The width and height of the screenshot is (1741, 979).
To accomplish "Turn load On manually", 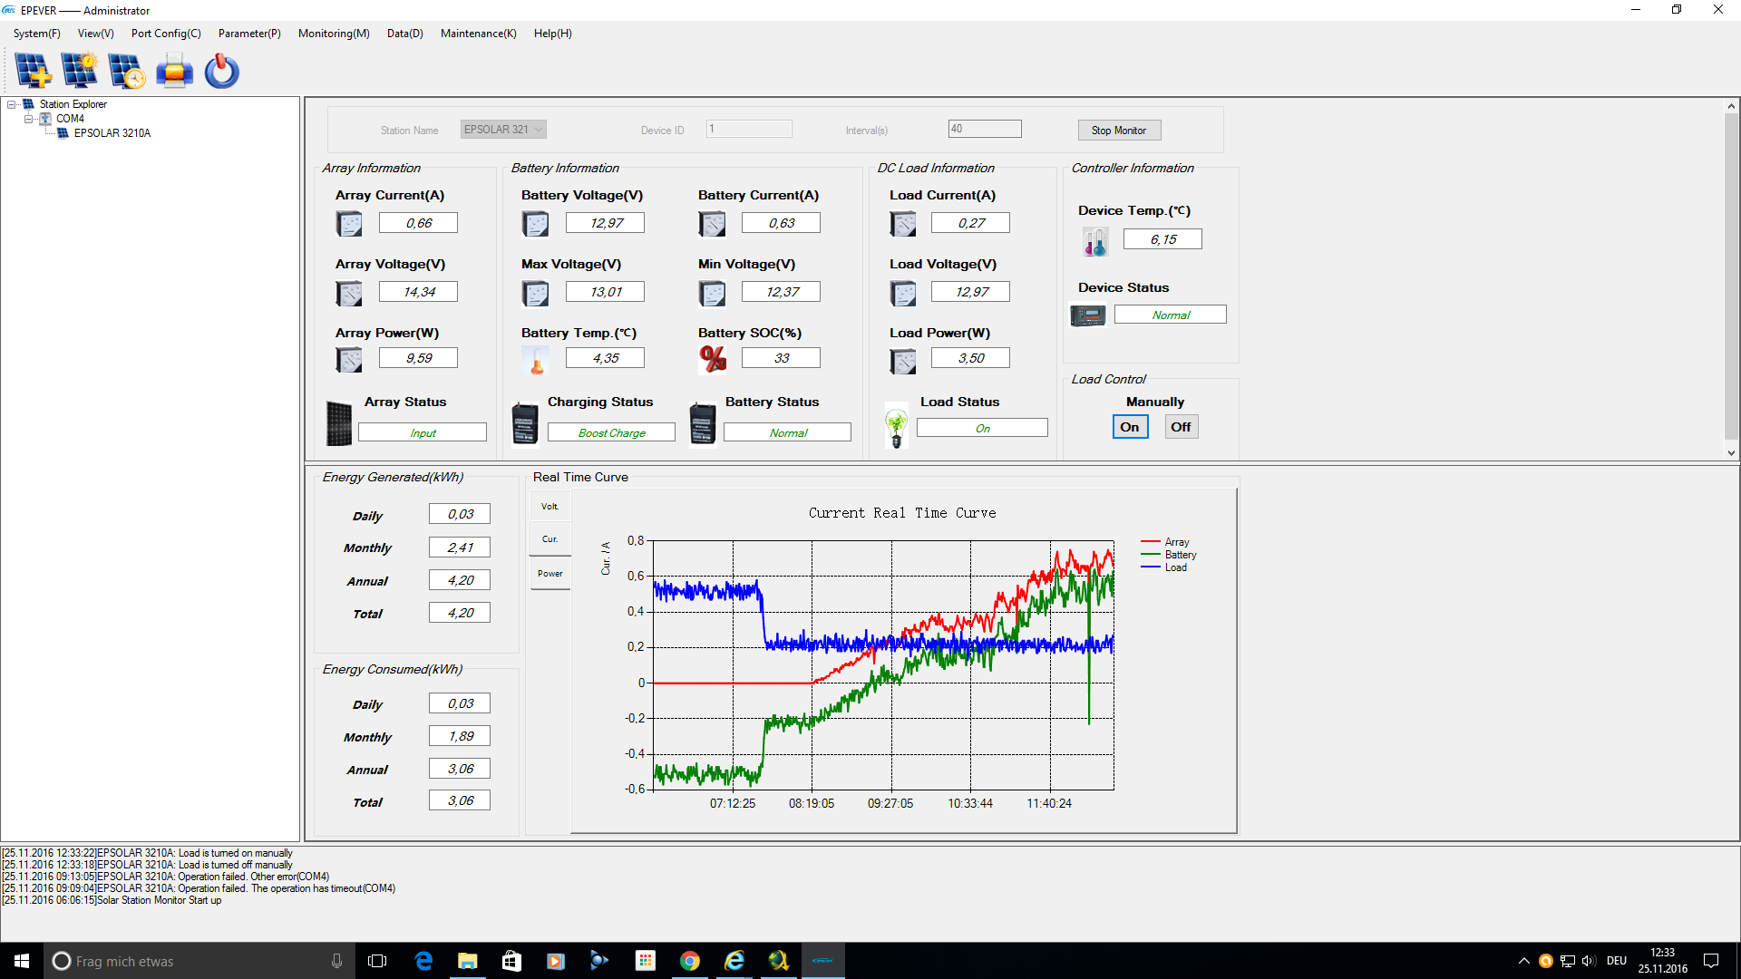I will (x=1130, y=427).
